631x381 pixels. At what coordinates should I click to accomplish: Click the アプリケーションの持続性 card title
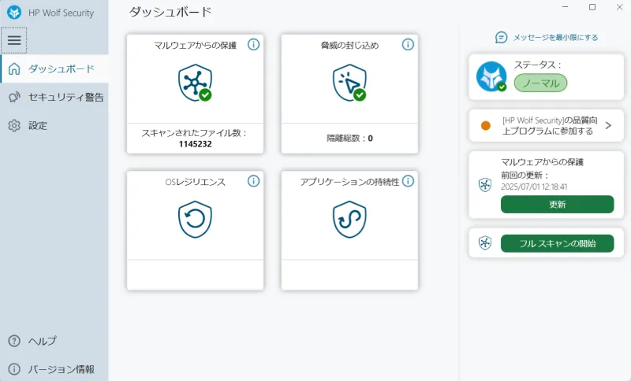(349, 182)
